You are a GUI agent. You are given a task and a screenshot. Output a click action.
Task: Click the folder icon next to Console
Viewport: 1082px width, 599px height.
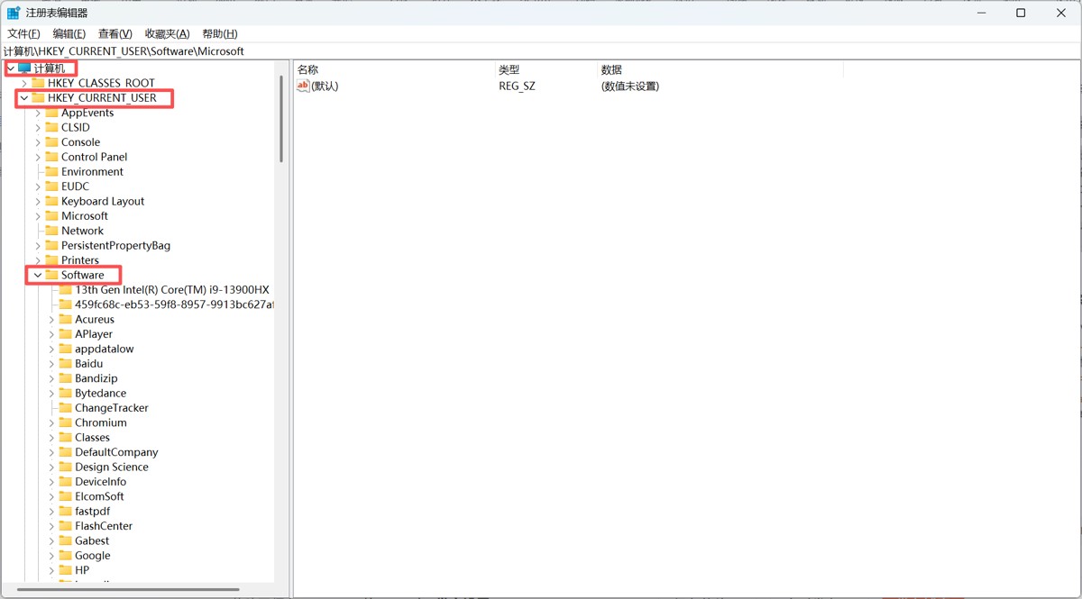[51, 142]
